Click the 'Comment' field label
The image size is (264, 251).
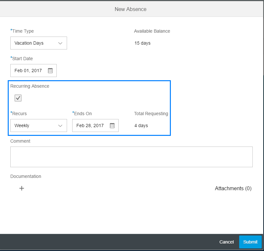click(x=20, y=141)
